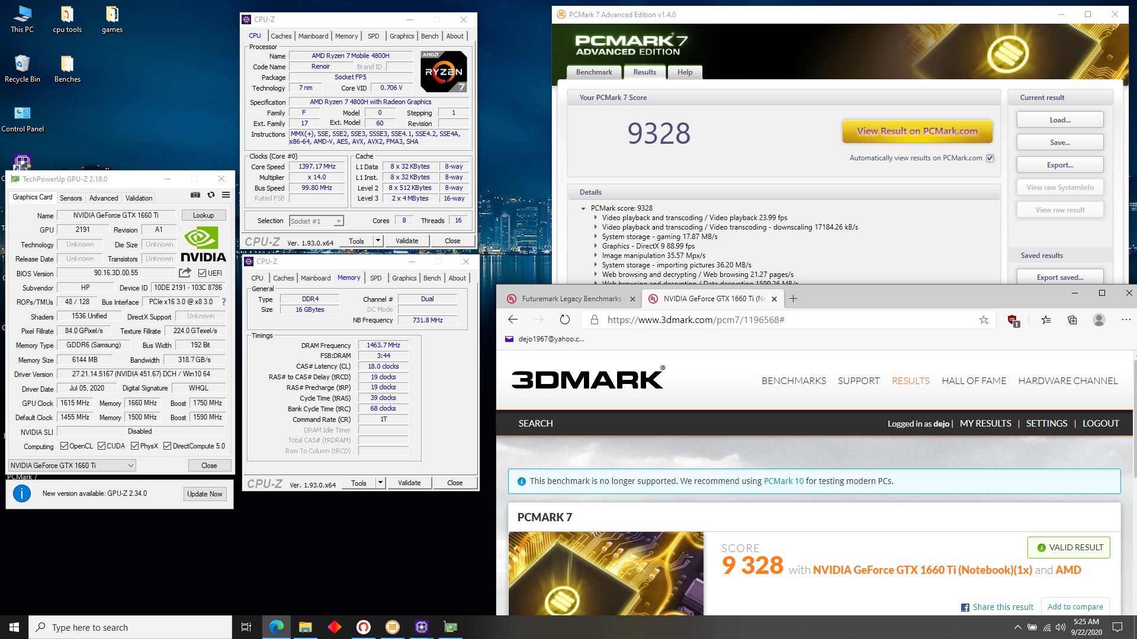Open the Recycle Bin desktop icon

23,69
